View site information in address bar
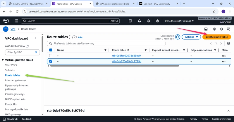The image size is (234, 122). click(25, 11)
